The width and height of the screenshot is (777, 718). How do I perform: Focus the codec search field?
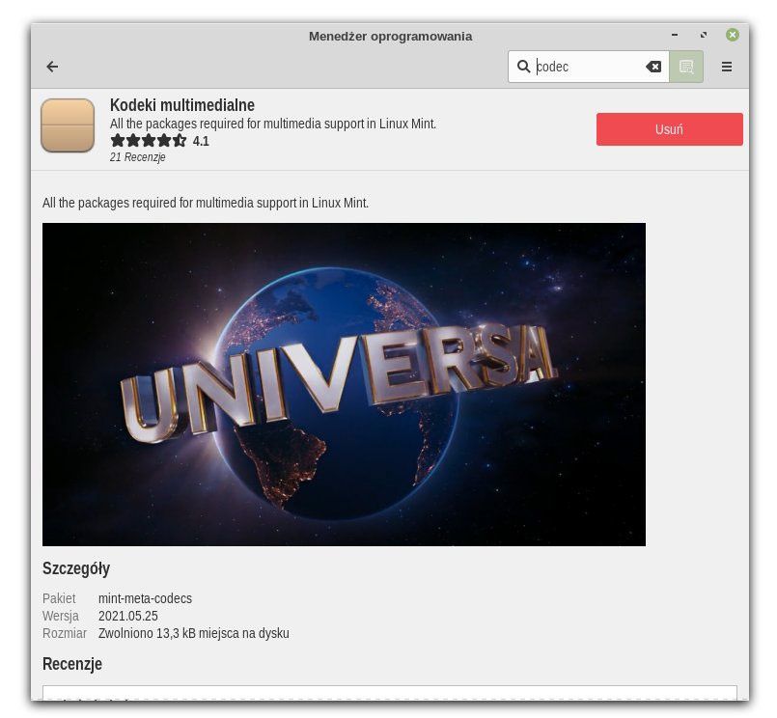(589, 67)
